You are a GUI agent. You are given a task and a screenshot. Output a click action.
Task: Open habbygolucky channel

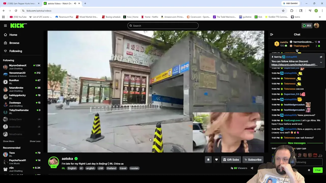point(22,97)
